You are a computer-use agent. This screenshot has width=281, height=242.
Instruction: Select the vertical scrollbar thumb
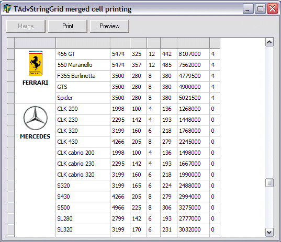coord(269,182)
